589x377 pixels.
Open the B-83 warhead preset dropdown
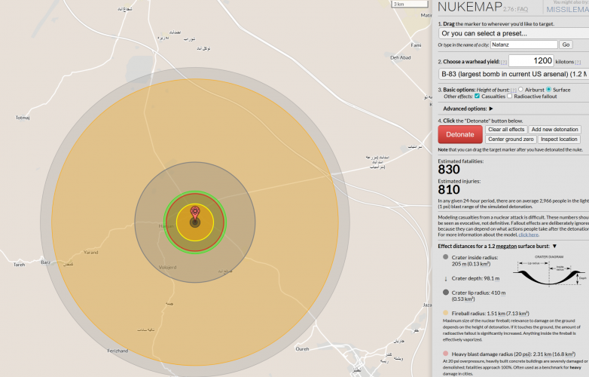click(512, 74)
